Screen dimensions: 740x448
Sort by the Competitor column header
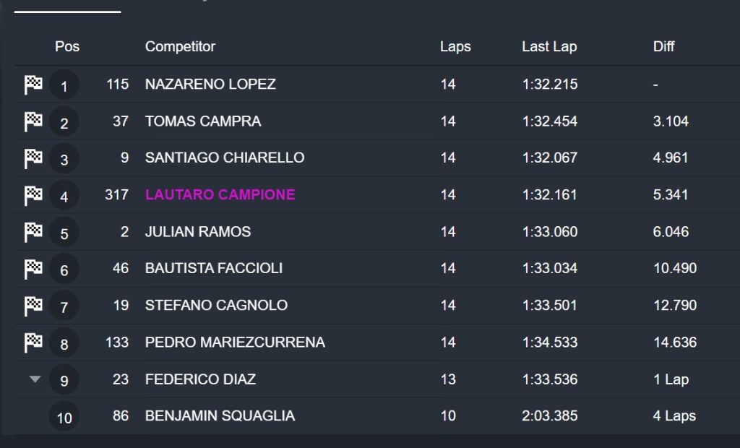180,46
